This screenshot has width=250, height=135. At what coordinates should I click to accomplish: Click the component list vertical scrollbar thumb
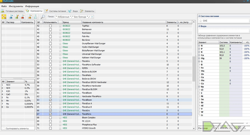pyautogui.click(x=194, y=69)
